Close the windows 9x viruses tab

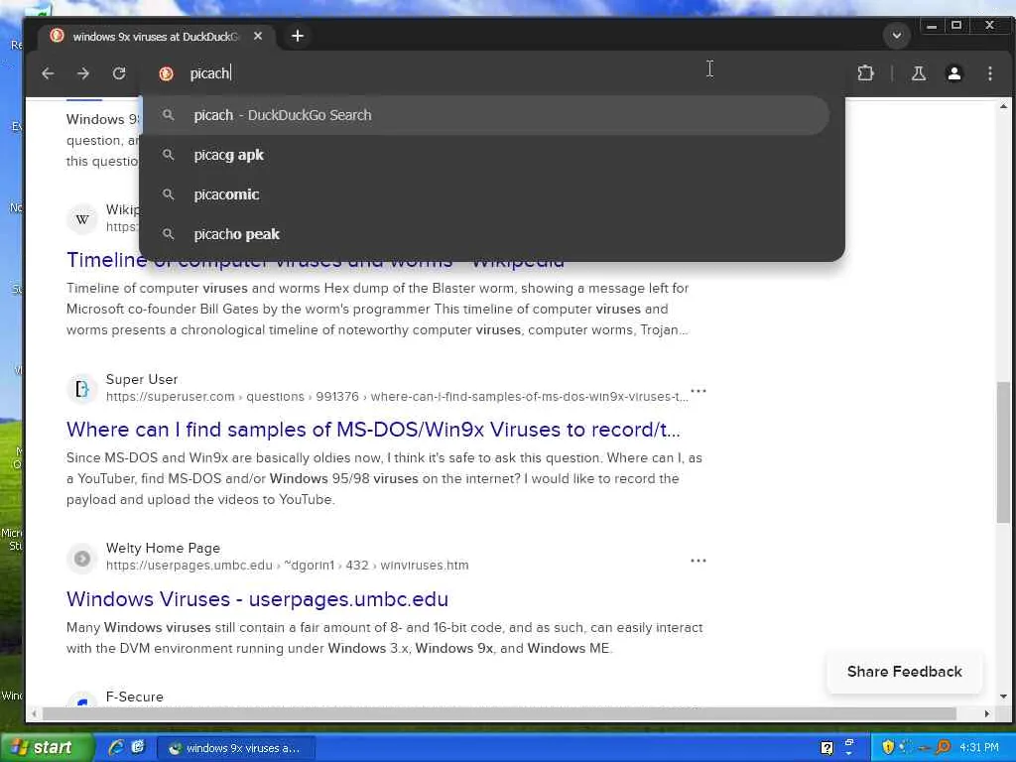coord(258,37)
